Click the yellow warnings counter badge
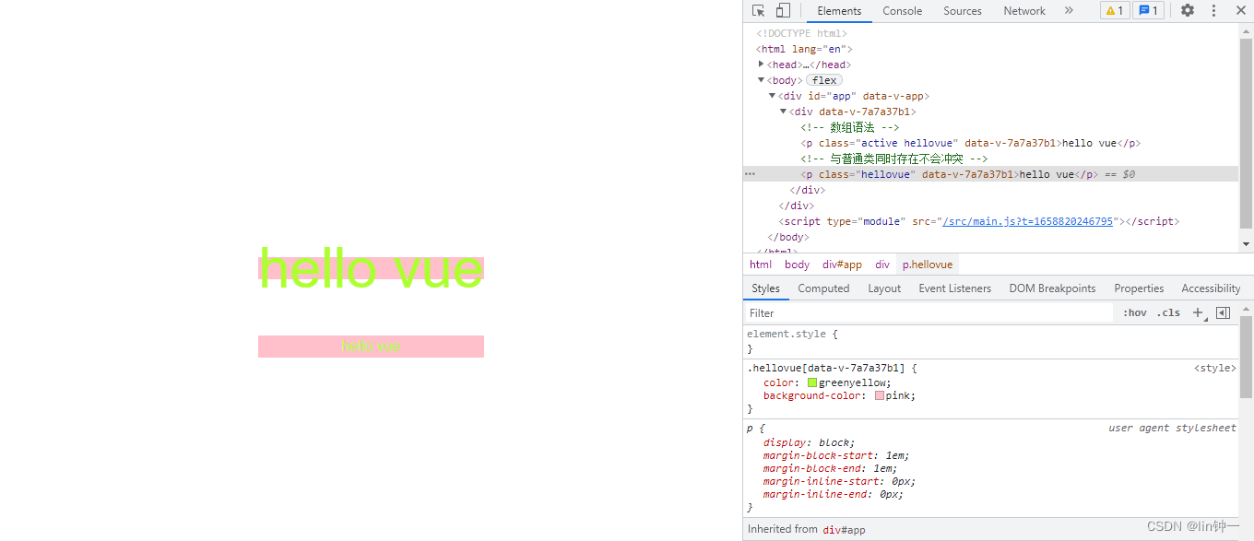 tap(1114, 11)
